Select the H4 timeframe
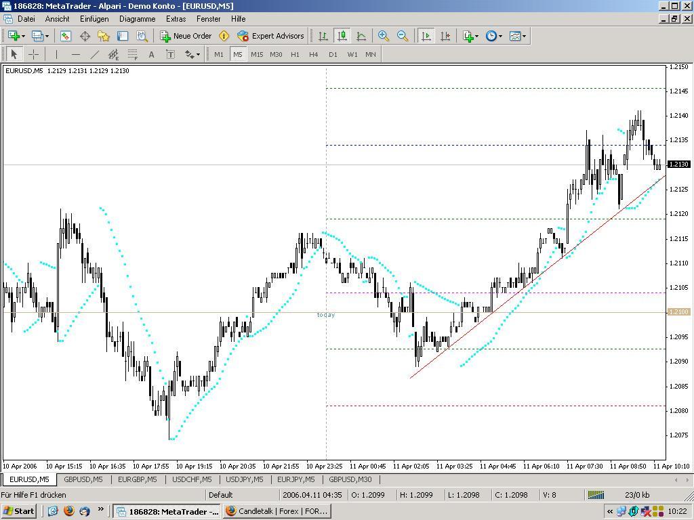The width and height of the screenshot is (694, 520). point(314,54)
